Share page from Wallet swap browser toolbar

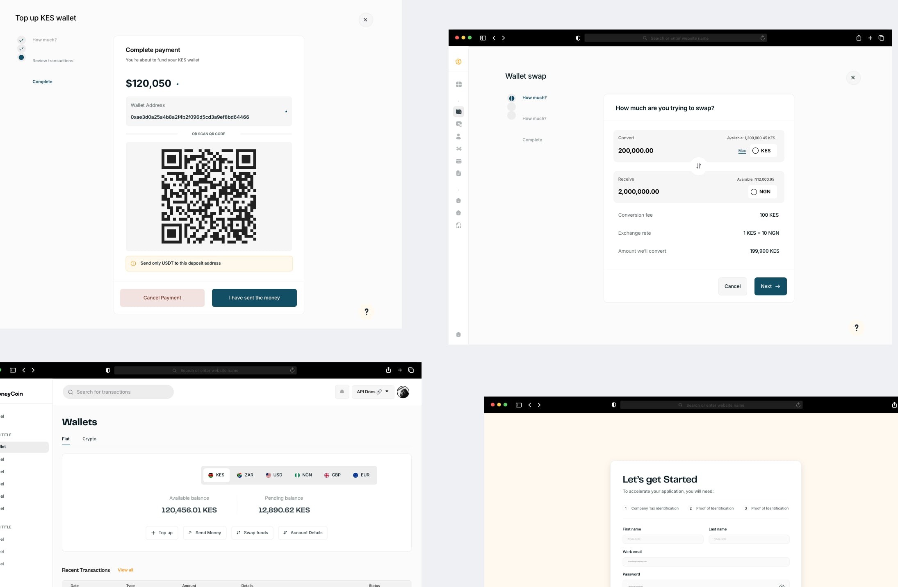click(859, 38)
